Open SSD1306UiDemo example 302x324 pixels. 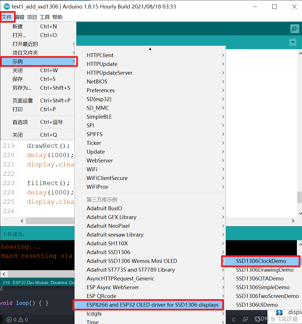pyautogui.click(x=263, y=305)
